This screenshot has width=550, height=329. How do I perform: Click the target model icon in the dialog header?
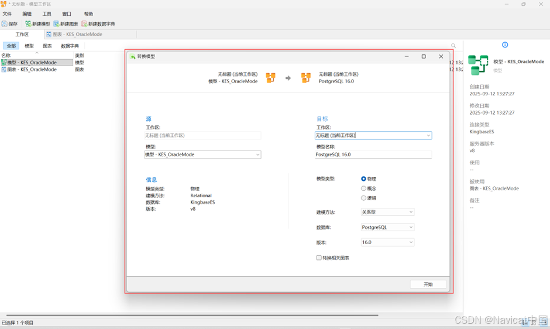click(x=306, y=78)
